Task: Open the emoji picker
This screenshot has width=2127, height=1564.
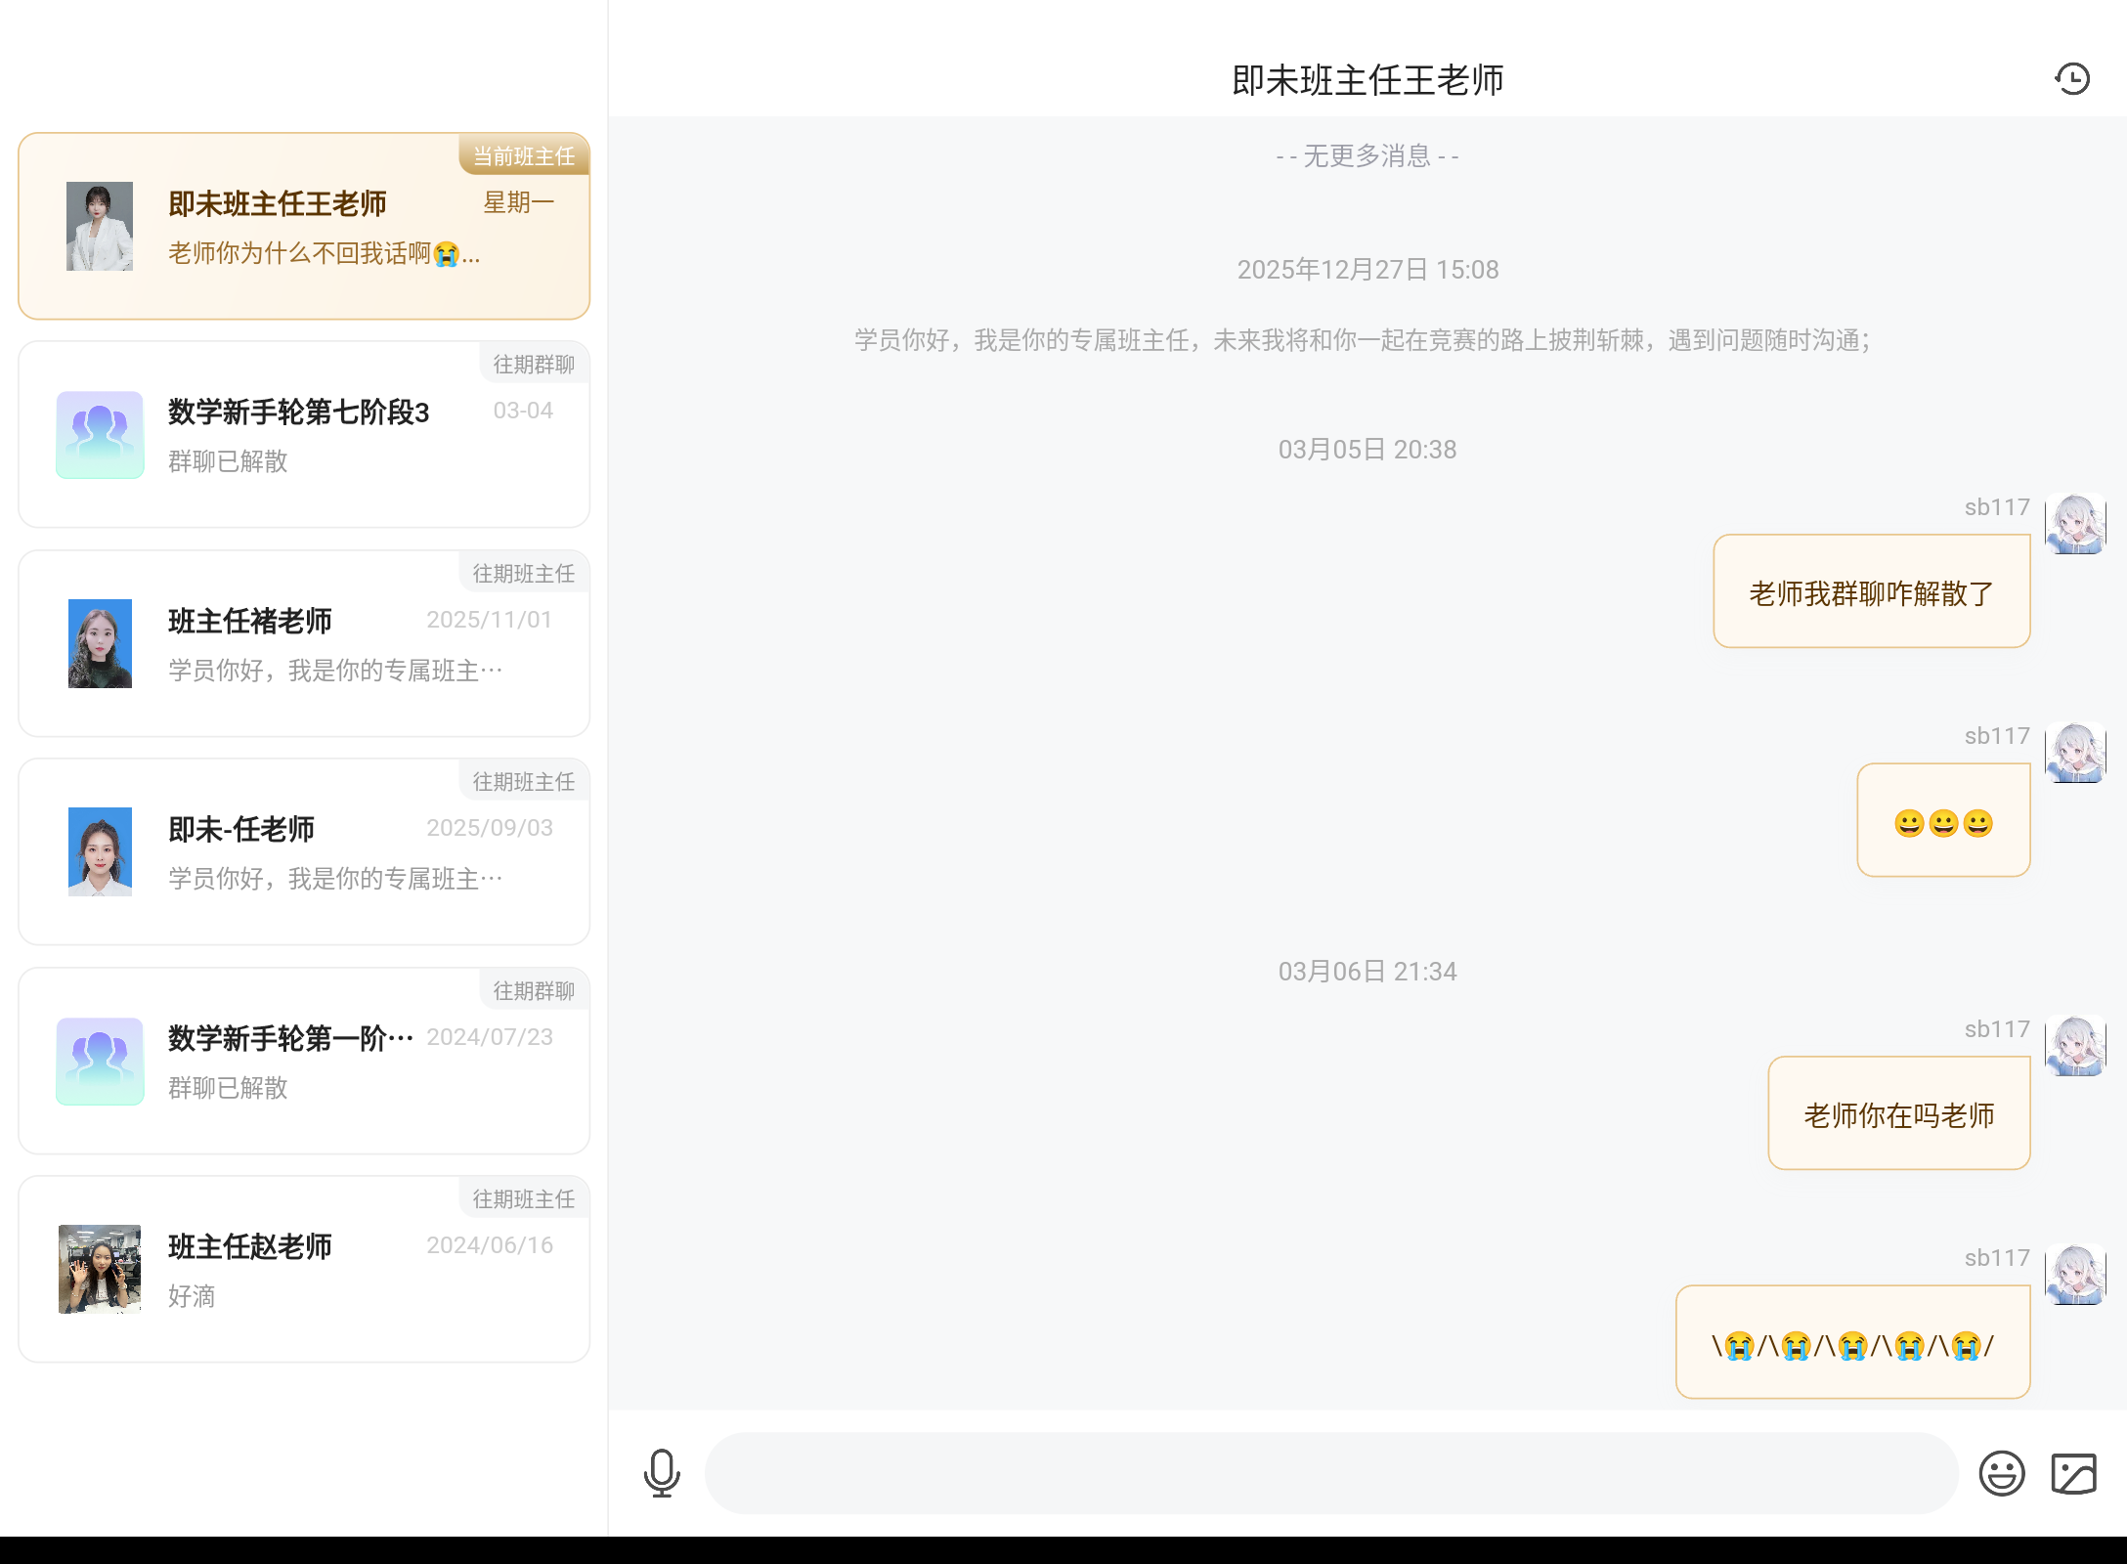Action: (x=2000, y=1472)
